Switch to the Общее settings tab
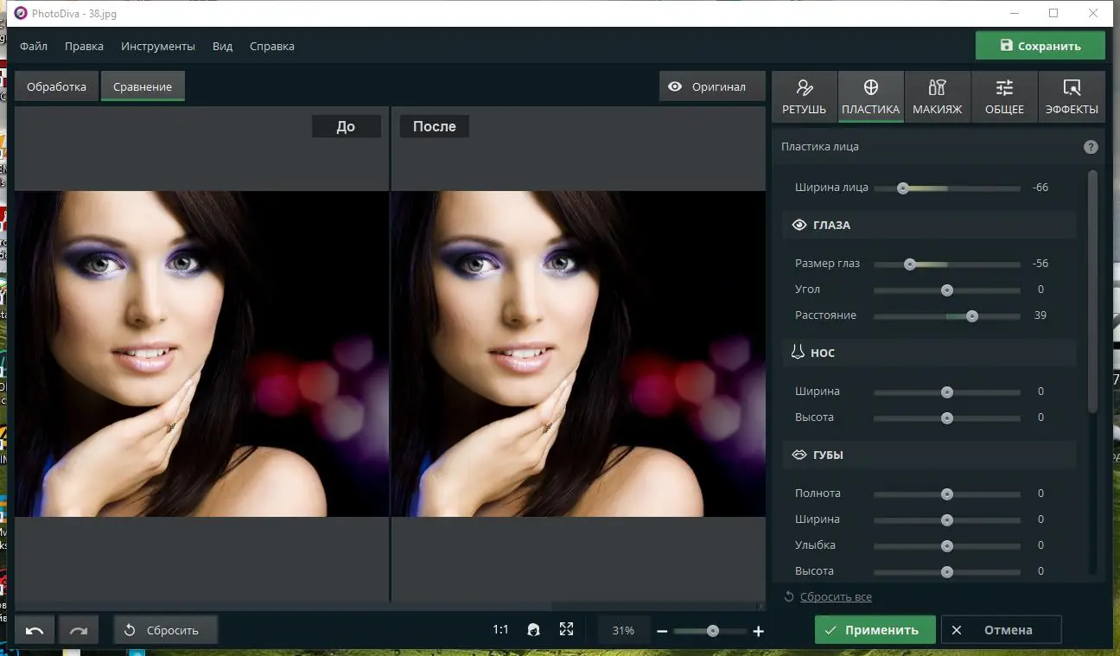The width and height of the screenshot is (1120, 656). 1004,97
